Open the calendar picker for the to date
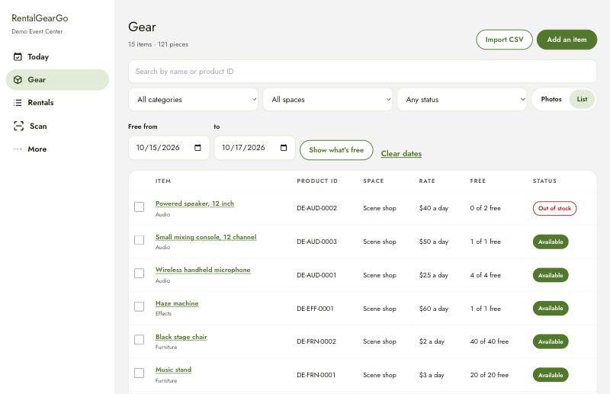The height and width of the screenshot is (394, 610). [x=284, y=148]
